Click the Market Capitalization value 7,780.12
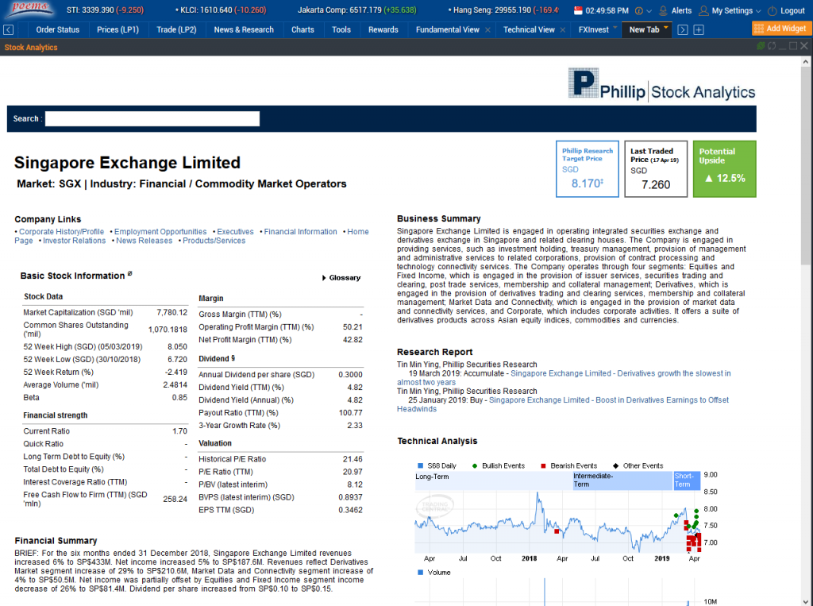This screenshot has width=813, height=606. point(171,312)
